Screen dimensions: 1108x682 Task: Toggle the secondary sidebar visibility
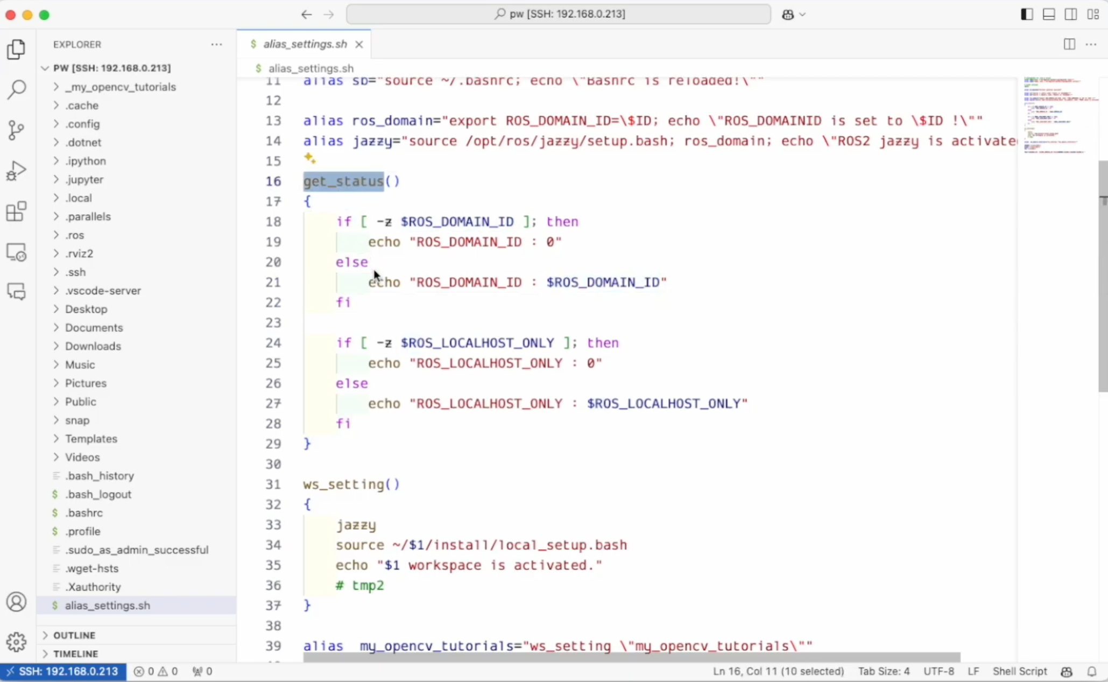point(1071,15)
